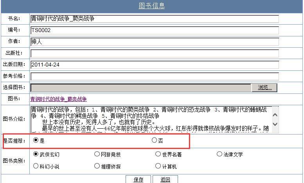Click the 作者 input field
The width and height of the screenshot is (304, 183).
point(155,42)
